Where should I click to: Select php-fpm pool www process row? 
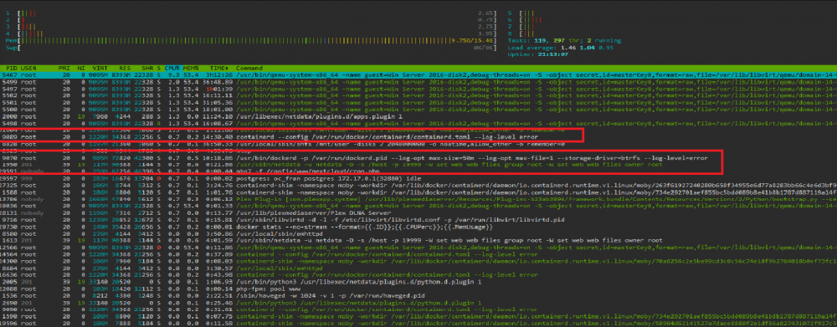pos(418,289)
